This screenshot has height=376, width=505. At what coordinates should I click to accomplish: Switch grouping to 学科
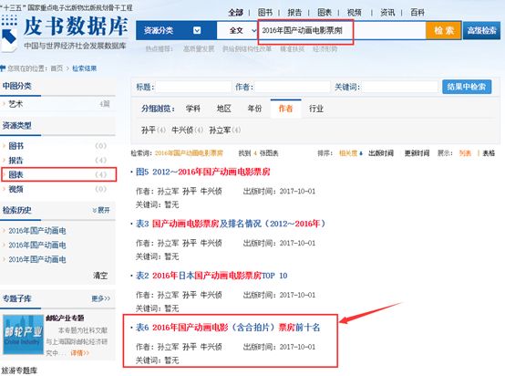tap(193, 109)
